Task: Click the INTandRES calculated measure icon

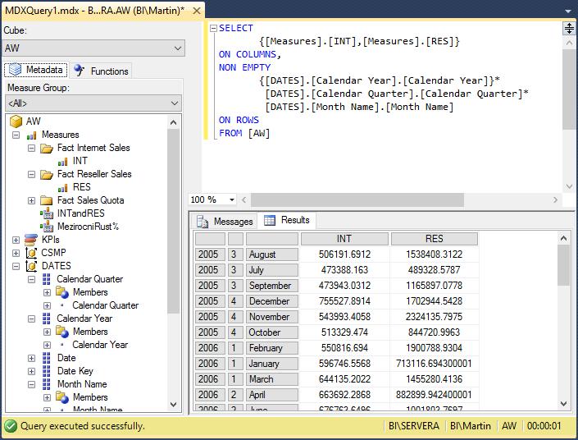Action: [47, 213]
